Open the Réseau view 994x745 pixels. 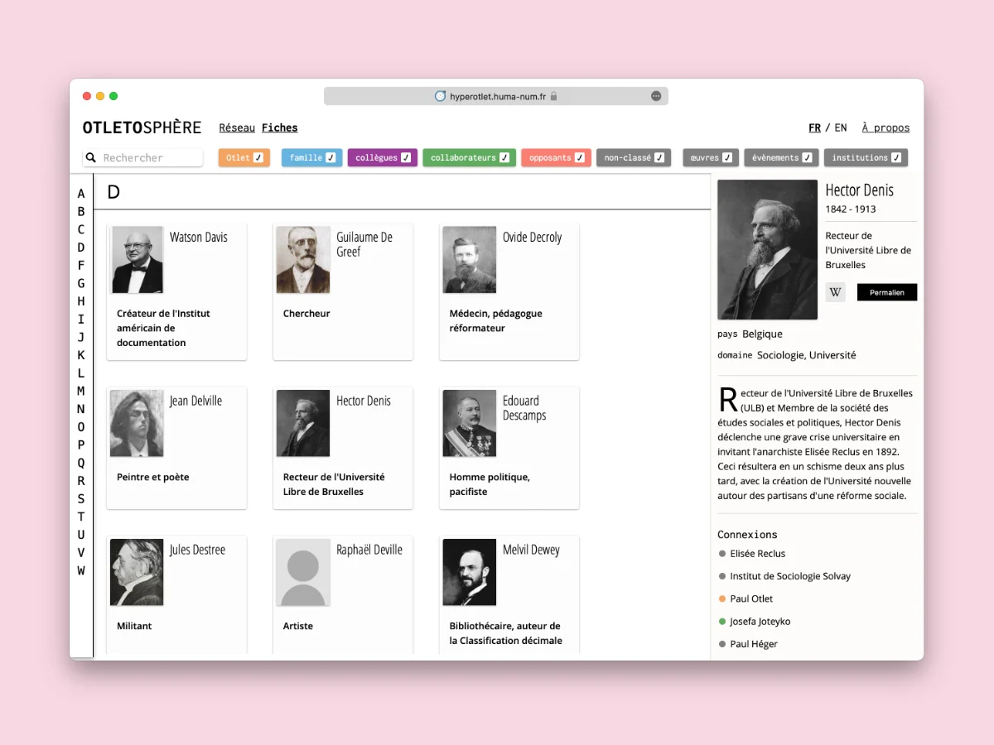[x=237, y=127]
